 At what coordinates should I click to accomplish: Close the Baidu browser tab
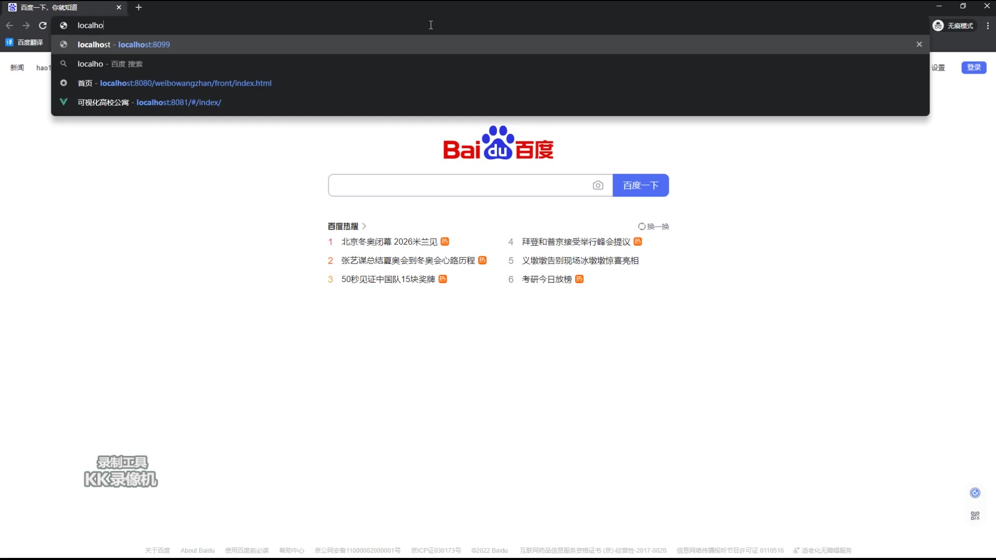119,7
